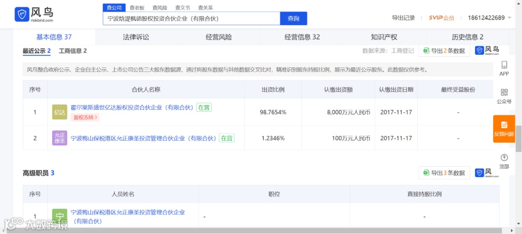This screenshot has width=522, height=234.
Task: Click the 8,000万元人民币 amount cell
Action: (x=338, y=112)
